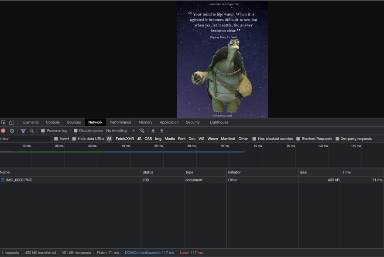Image resolution: width=384 pixels, height=257 pixels.
Task: Sort by the Size column header
Action: pos(319,172)
